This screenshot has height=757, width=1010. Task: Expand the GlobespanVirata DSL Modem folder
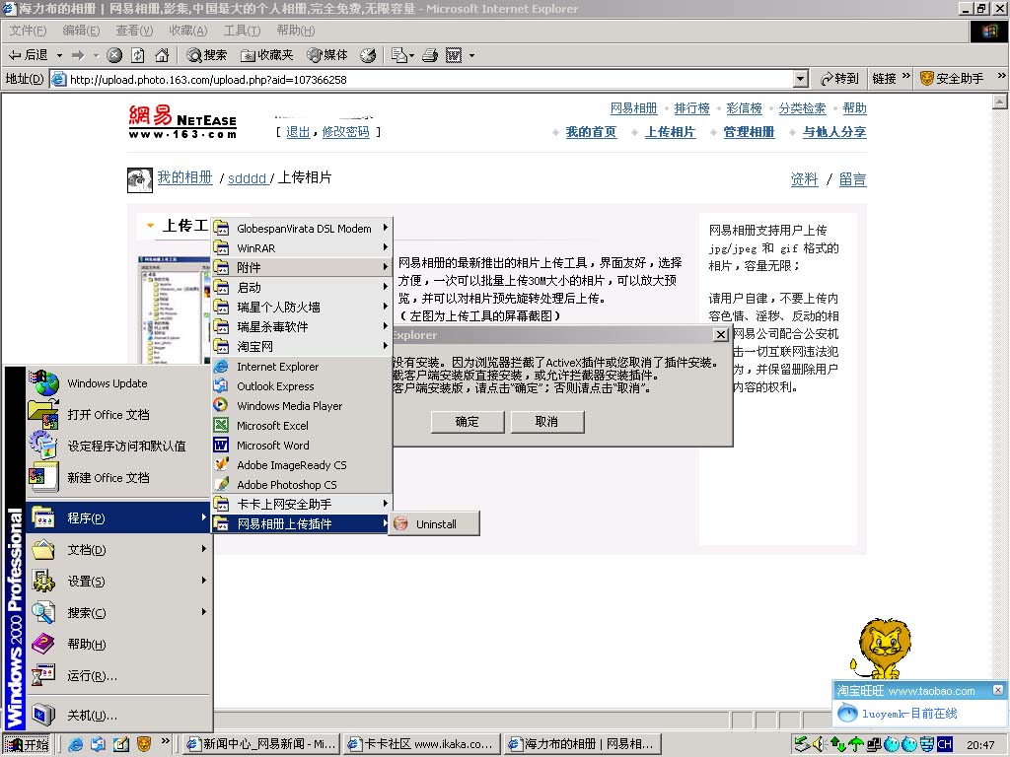pyautogui.click(x=302, y=228)
